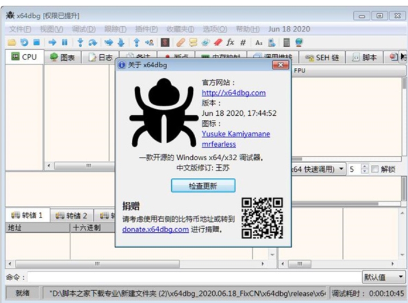Open the 收藏夹(I) menu
Screen dimensions: 408x303
[180, 29]
